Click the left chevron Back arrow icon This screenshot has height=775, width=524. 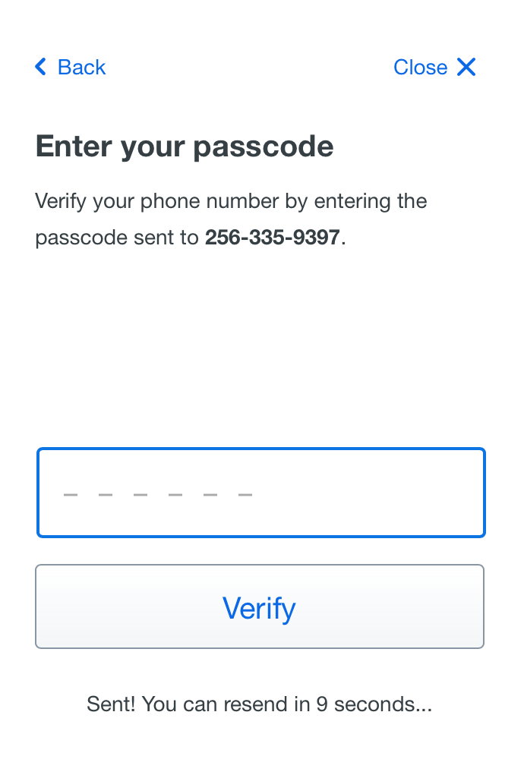(41, 67)
